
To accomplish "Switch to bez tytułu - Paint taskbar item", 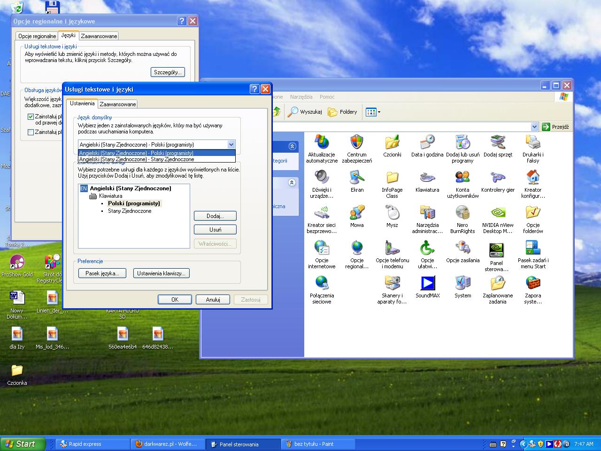I will pyautogui.click(x=318, y=444).
